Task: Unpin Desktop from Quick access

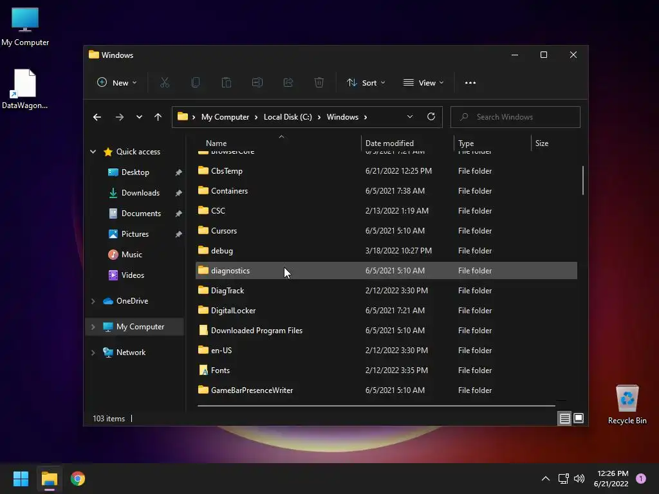Action: (179, 172)
